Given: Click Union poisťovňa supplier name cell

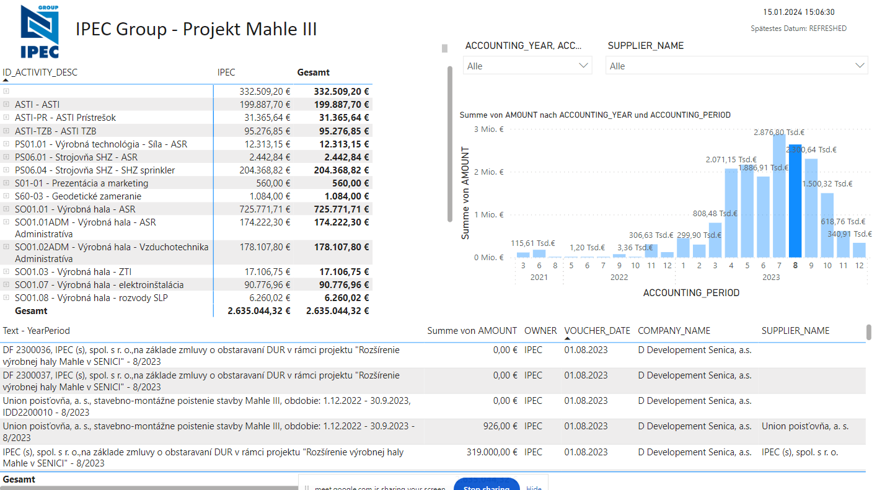Looking at the screenshot, I should (x=805, y=426).
